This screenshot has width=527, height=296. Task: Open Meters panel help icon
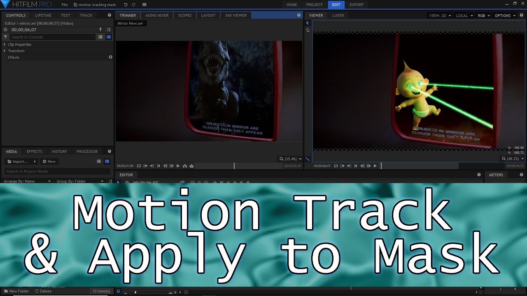pyautogui.click(x=521, y=175)
